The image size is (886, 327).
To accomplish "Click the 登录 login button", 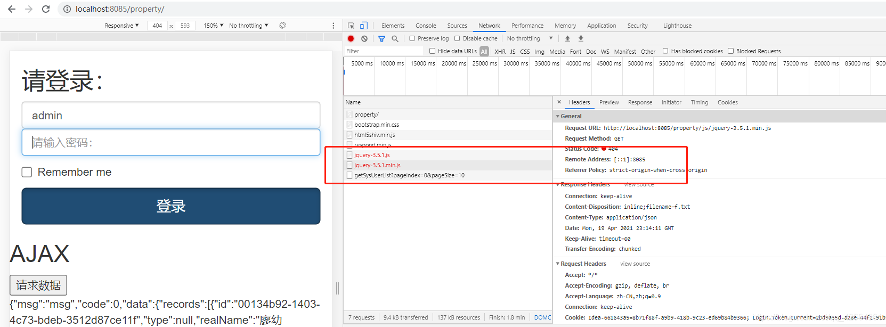I will pyautogui.click(x=171, y=206).
